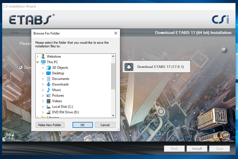The width and height of the screenshot is (238, 159).
Task: Click the Videos film strip icon
Action: click(49, 101)
